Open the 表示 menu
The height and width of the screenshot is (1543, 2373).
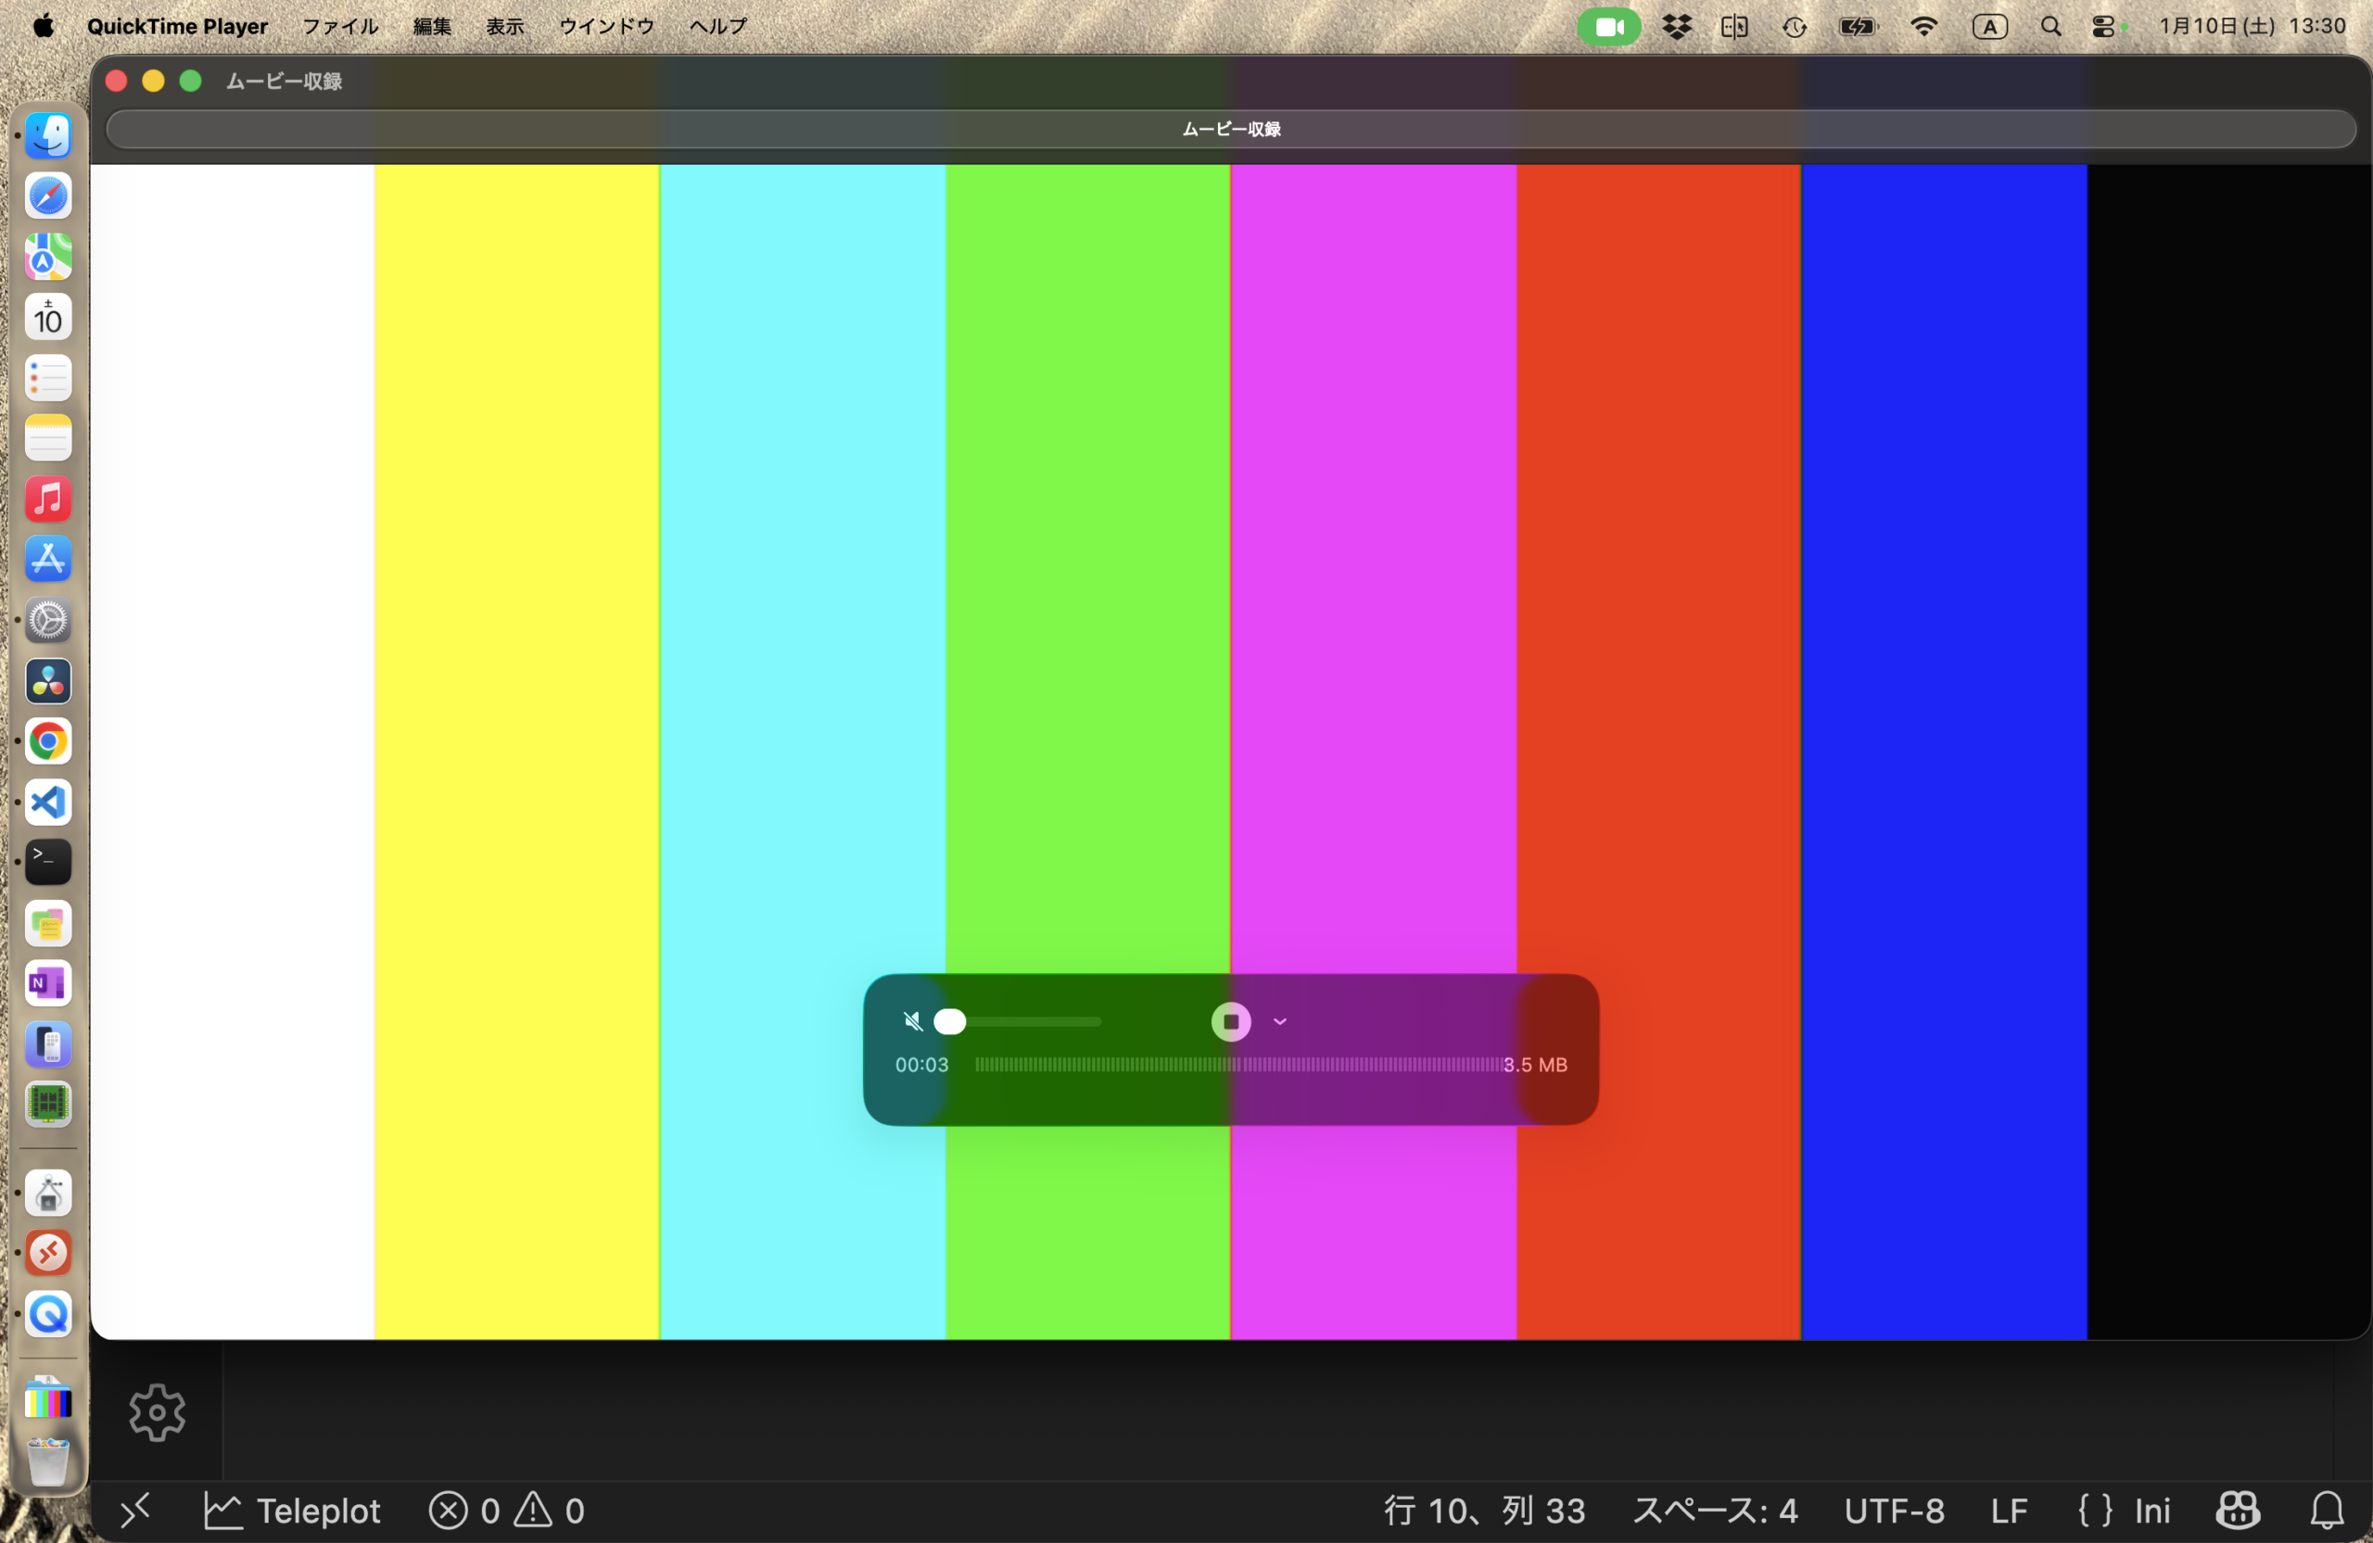[504, 27]
